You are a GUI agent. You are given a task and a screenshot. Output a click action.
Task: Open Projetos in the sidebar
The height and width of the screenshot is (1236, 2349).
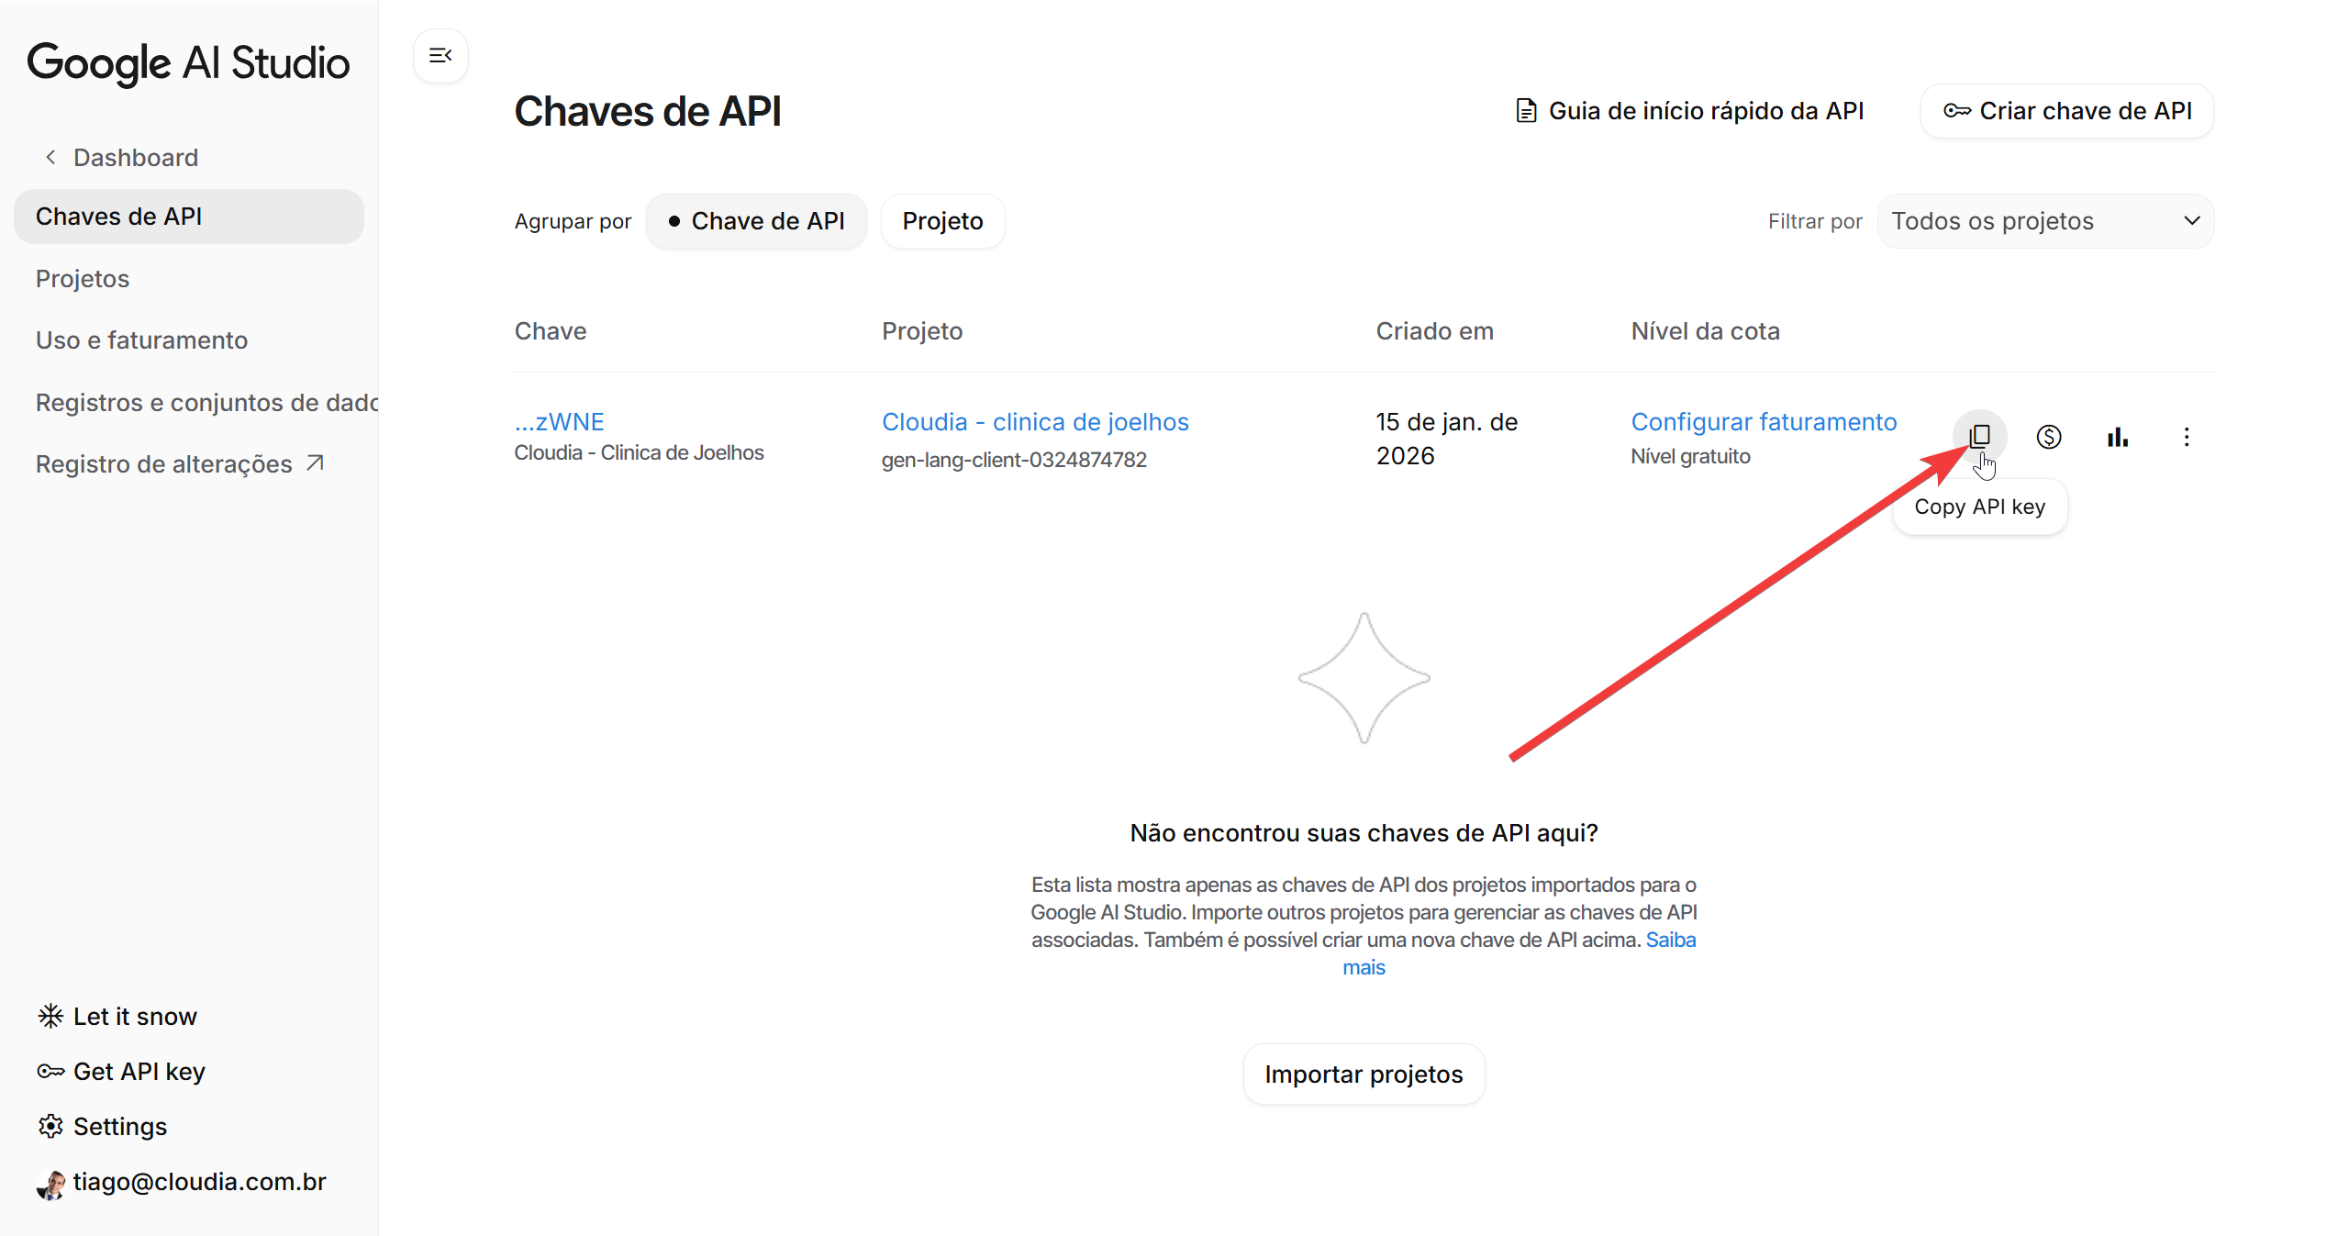pyautogui.click(x=83, y=278)
